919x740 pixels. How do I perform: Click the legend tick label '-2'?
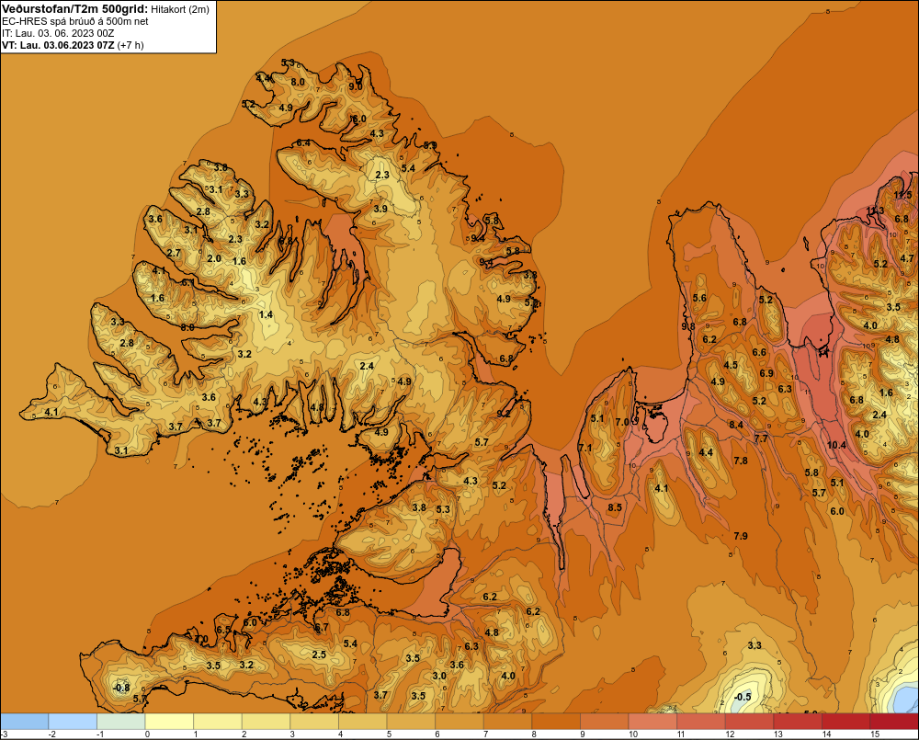(51, 734)
